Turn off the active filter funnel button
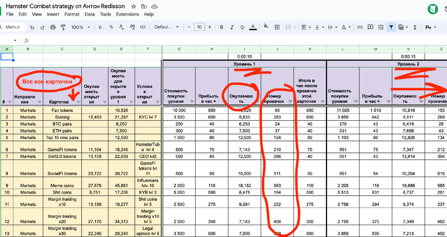This screenshot has height=237, width=447. coord(391,27)
